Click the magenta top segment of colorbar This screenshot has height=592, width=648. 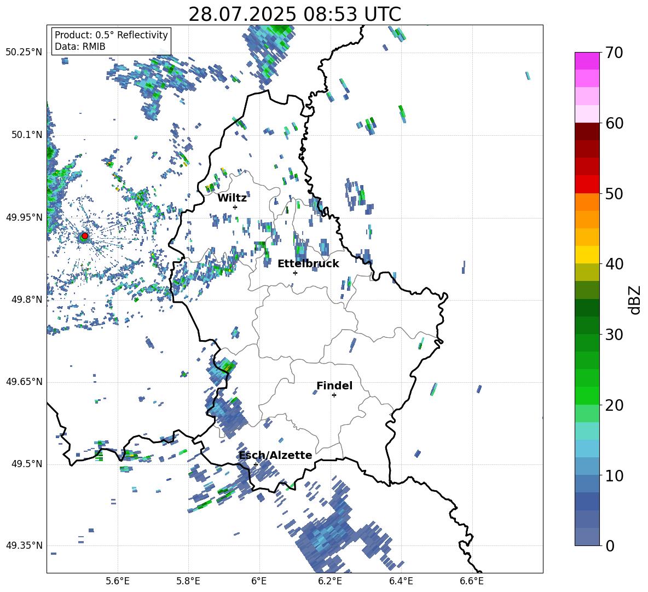587,61
